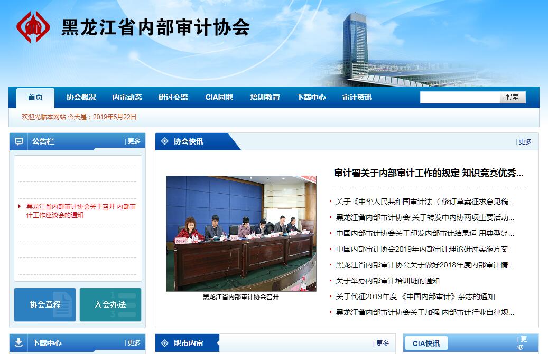Open the 首页 navigation tab
This screenshot has width=548, height=354.
tap(35, 97)
